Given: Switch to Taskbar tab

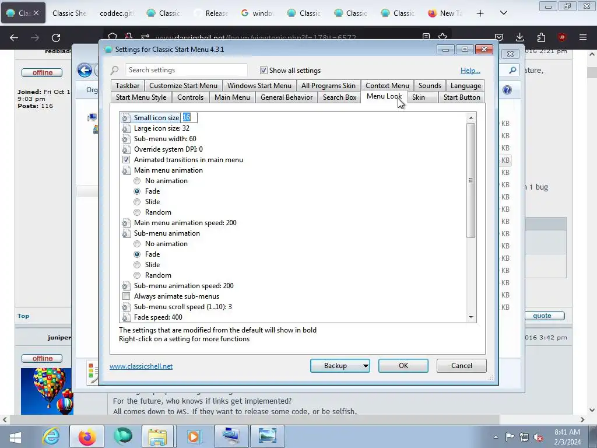Looking at the screenshot, I should (128, 86).
